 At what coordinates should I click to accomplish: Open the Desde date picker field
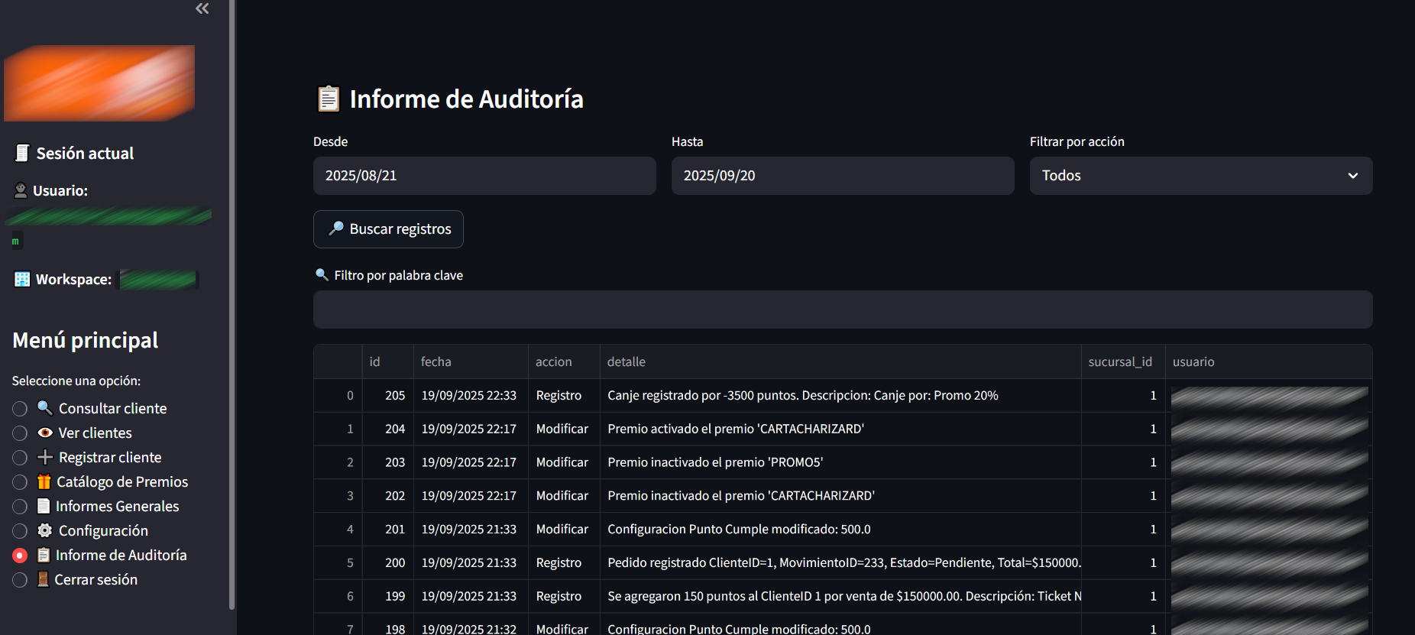click(x=484, y=176)
